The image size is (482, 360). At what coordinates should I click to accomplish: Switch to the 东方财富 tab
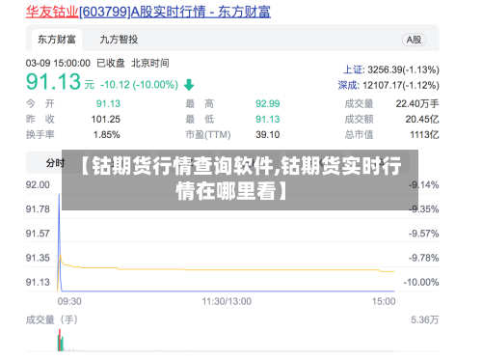pos(57,40)
